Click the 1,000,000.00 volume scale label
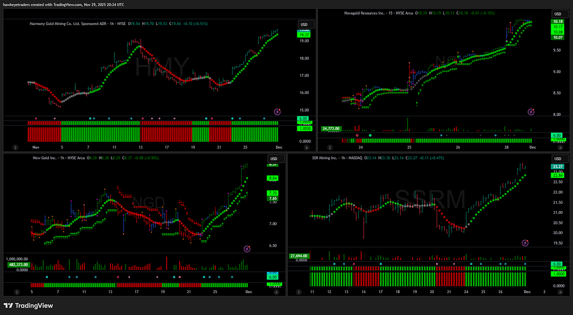Image resolution: width=573 pixels, height=315 pixels. point(18,259)
